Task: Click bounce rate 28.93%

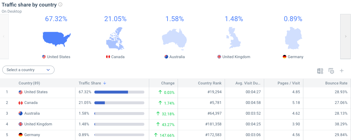Action: (341, 92)
